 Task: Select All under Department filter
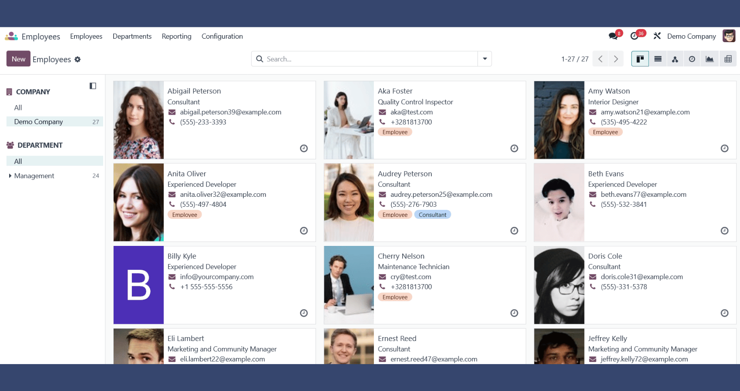tap(55, 161)
